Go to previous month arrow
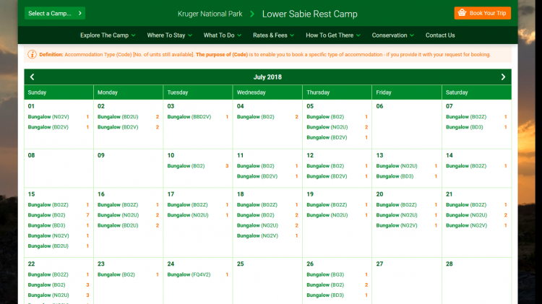Viewport: 542px width, 304px height. pyautogui.click(x=32, y=77)
